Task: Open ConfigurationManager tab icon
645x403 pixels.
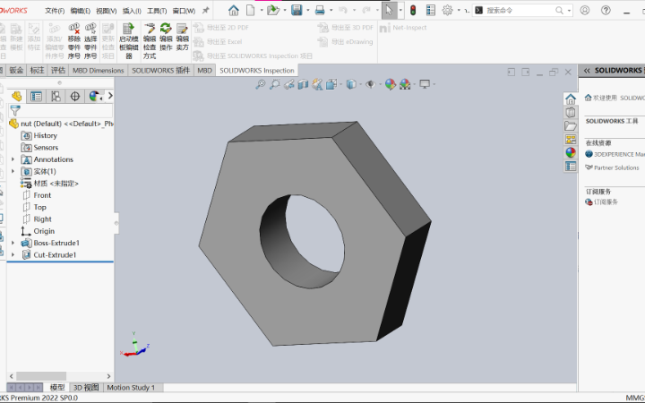Action: click(56, 96)
